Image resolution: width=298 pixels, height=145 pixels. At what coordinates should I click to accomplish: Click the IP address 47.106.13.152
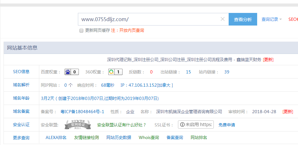coord(143,85)
